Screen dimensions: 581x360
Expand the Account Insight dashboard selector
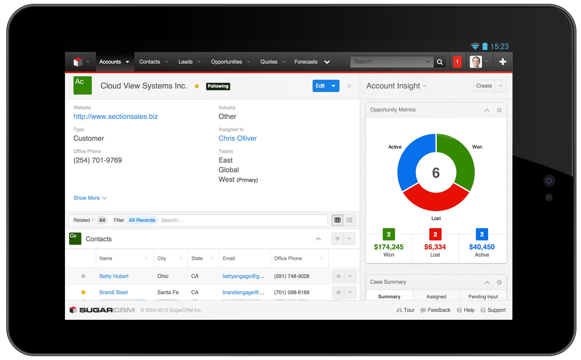coord(424,86)
